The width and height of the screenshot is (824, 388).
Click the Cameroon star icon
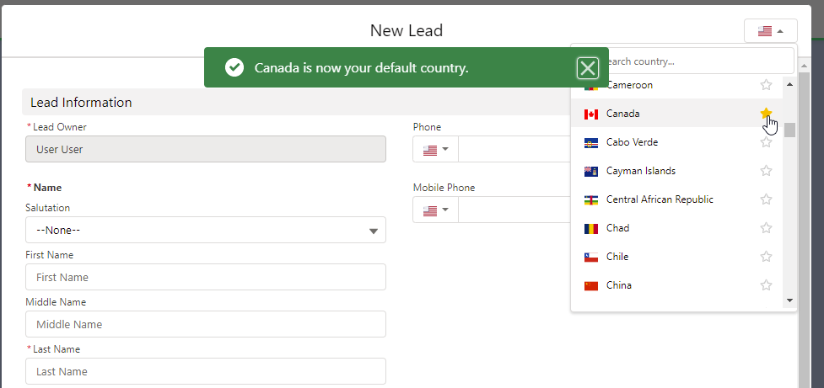click(x=766, y=85)
